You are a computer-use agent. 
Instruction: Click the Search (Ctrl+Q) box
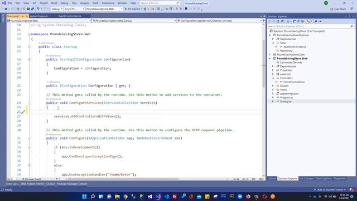[160, 3]
